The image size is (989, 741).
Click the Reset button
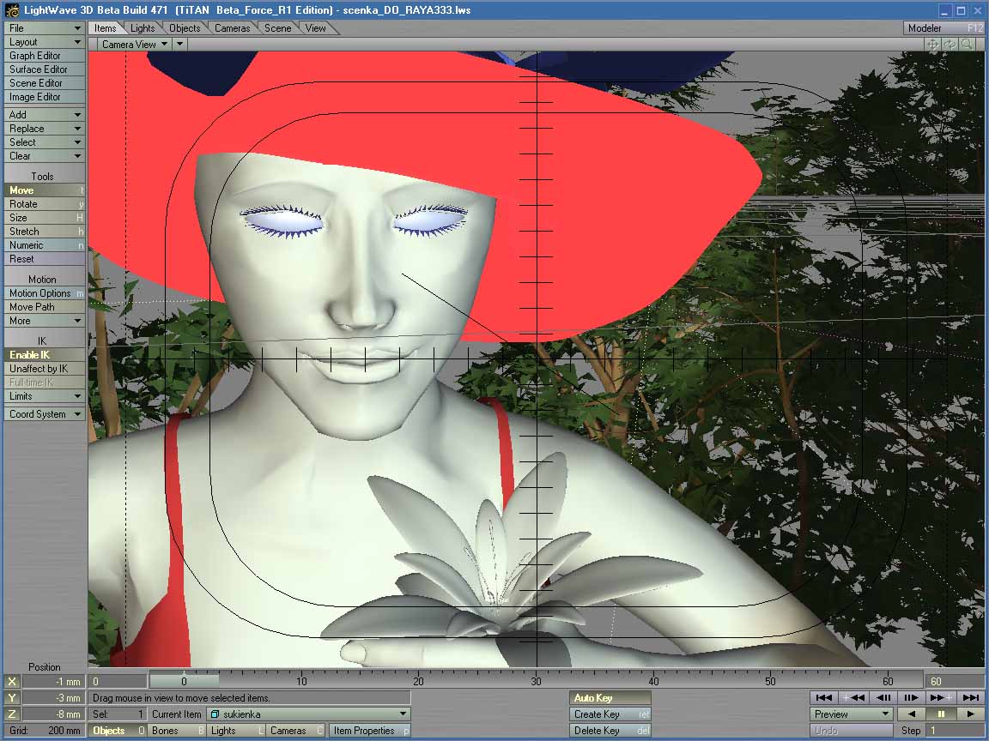[44, 259]
